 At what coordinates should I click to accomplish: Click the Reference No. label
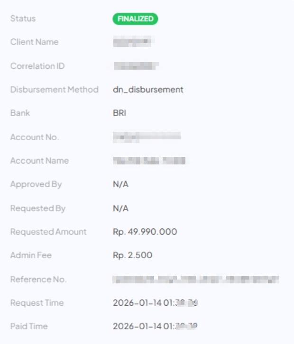click(x=38, y=279)
